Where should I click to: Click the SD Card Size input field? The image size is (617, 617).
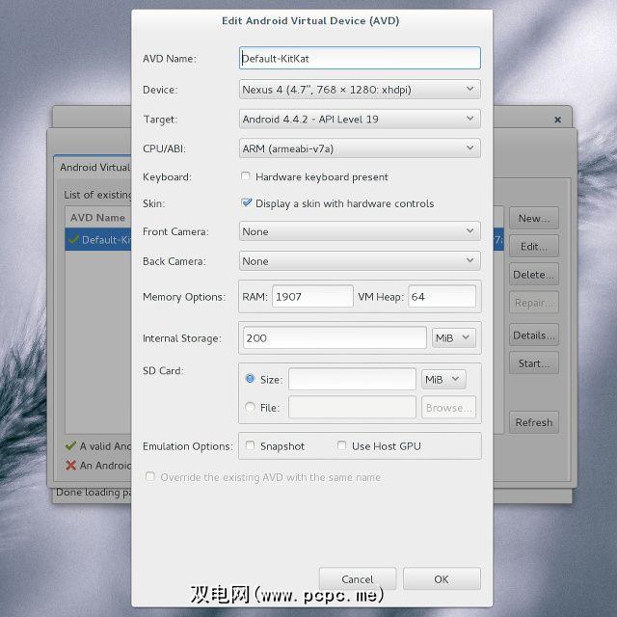(352, 379)
